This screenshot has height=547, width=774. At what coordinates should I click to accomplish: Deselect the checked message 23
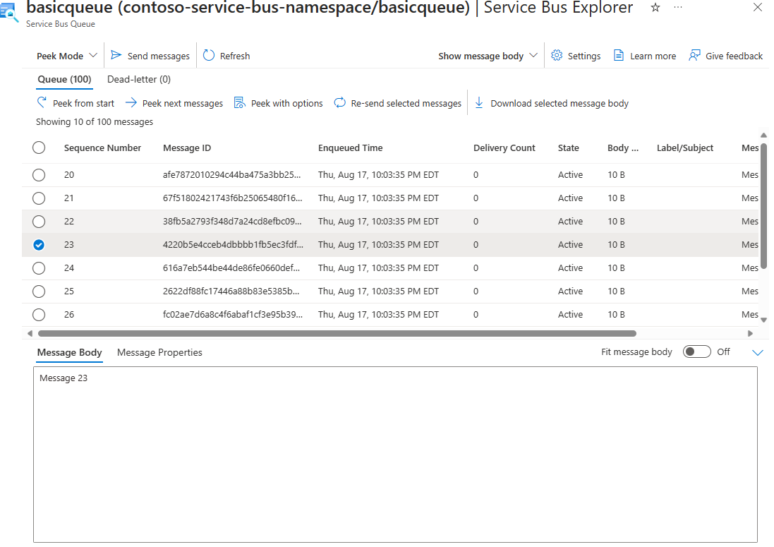pos(39,245)
